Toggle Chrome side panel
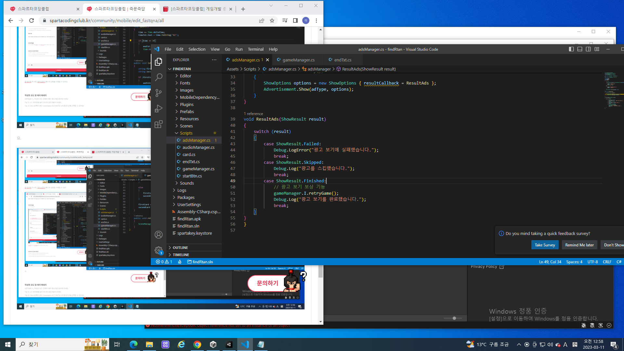Viewport: 624px width, 351px height. 295,20
